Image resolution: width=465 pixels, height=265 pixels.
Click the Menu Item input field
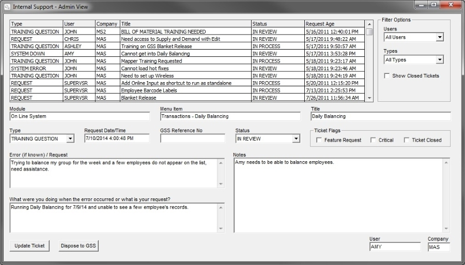click(x=230, y=117)
